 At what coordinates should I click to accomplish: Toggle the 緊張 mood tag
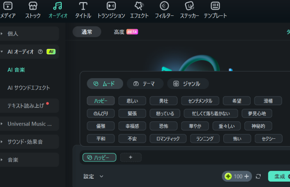coord(132,113)
